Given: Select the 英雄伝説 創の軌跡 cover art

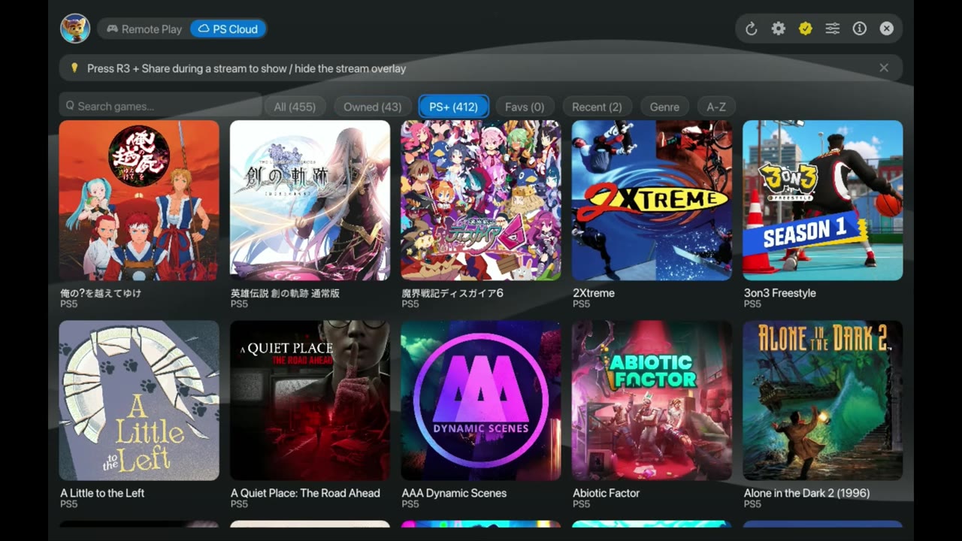Looking at the screenshot, I should pos(310,200).
